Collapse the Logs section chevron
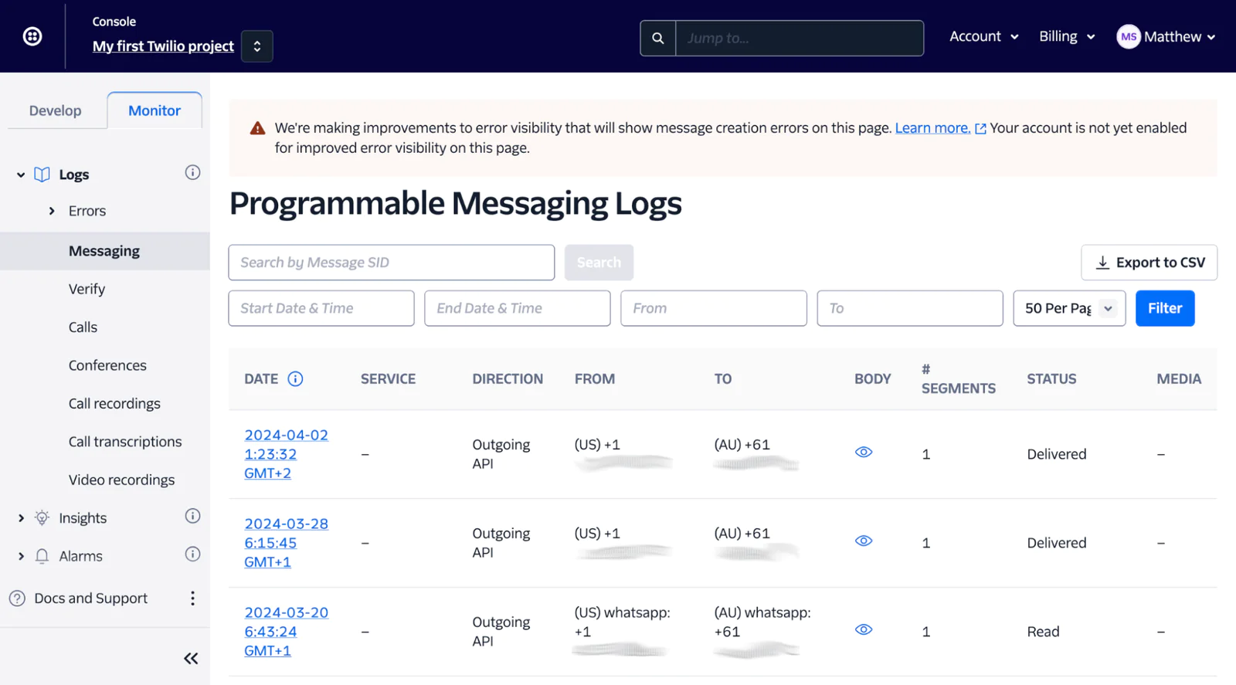 point(21,175)
